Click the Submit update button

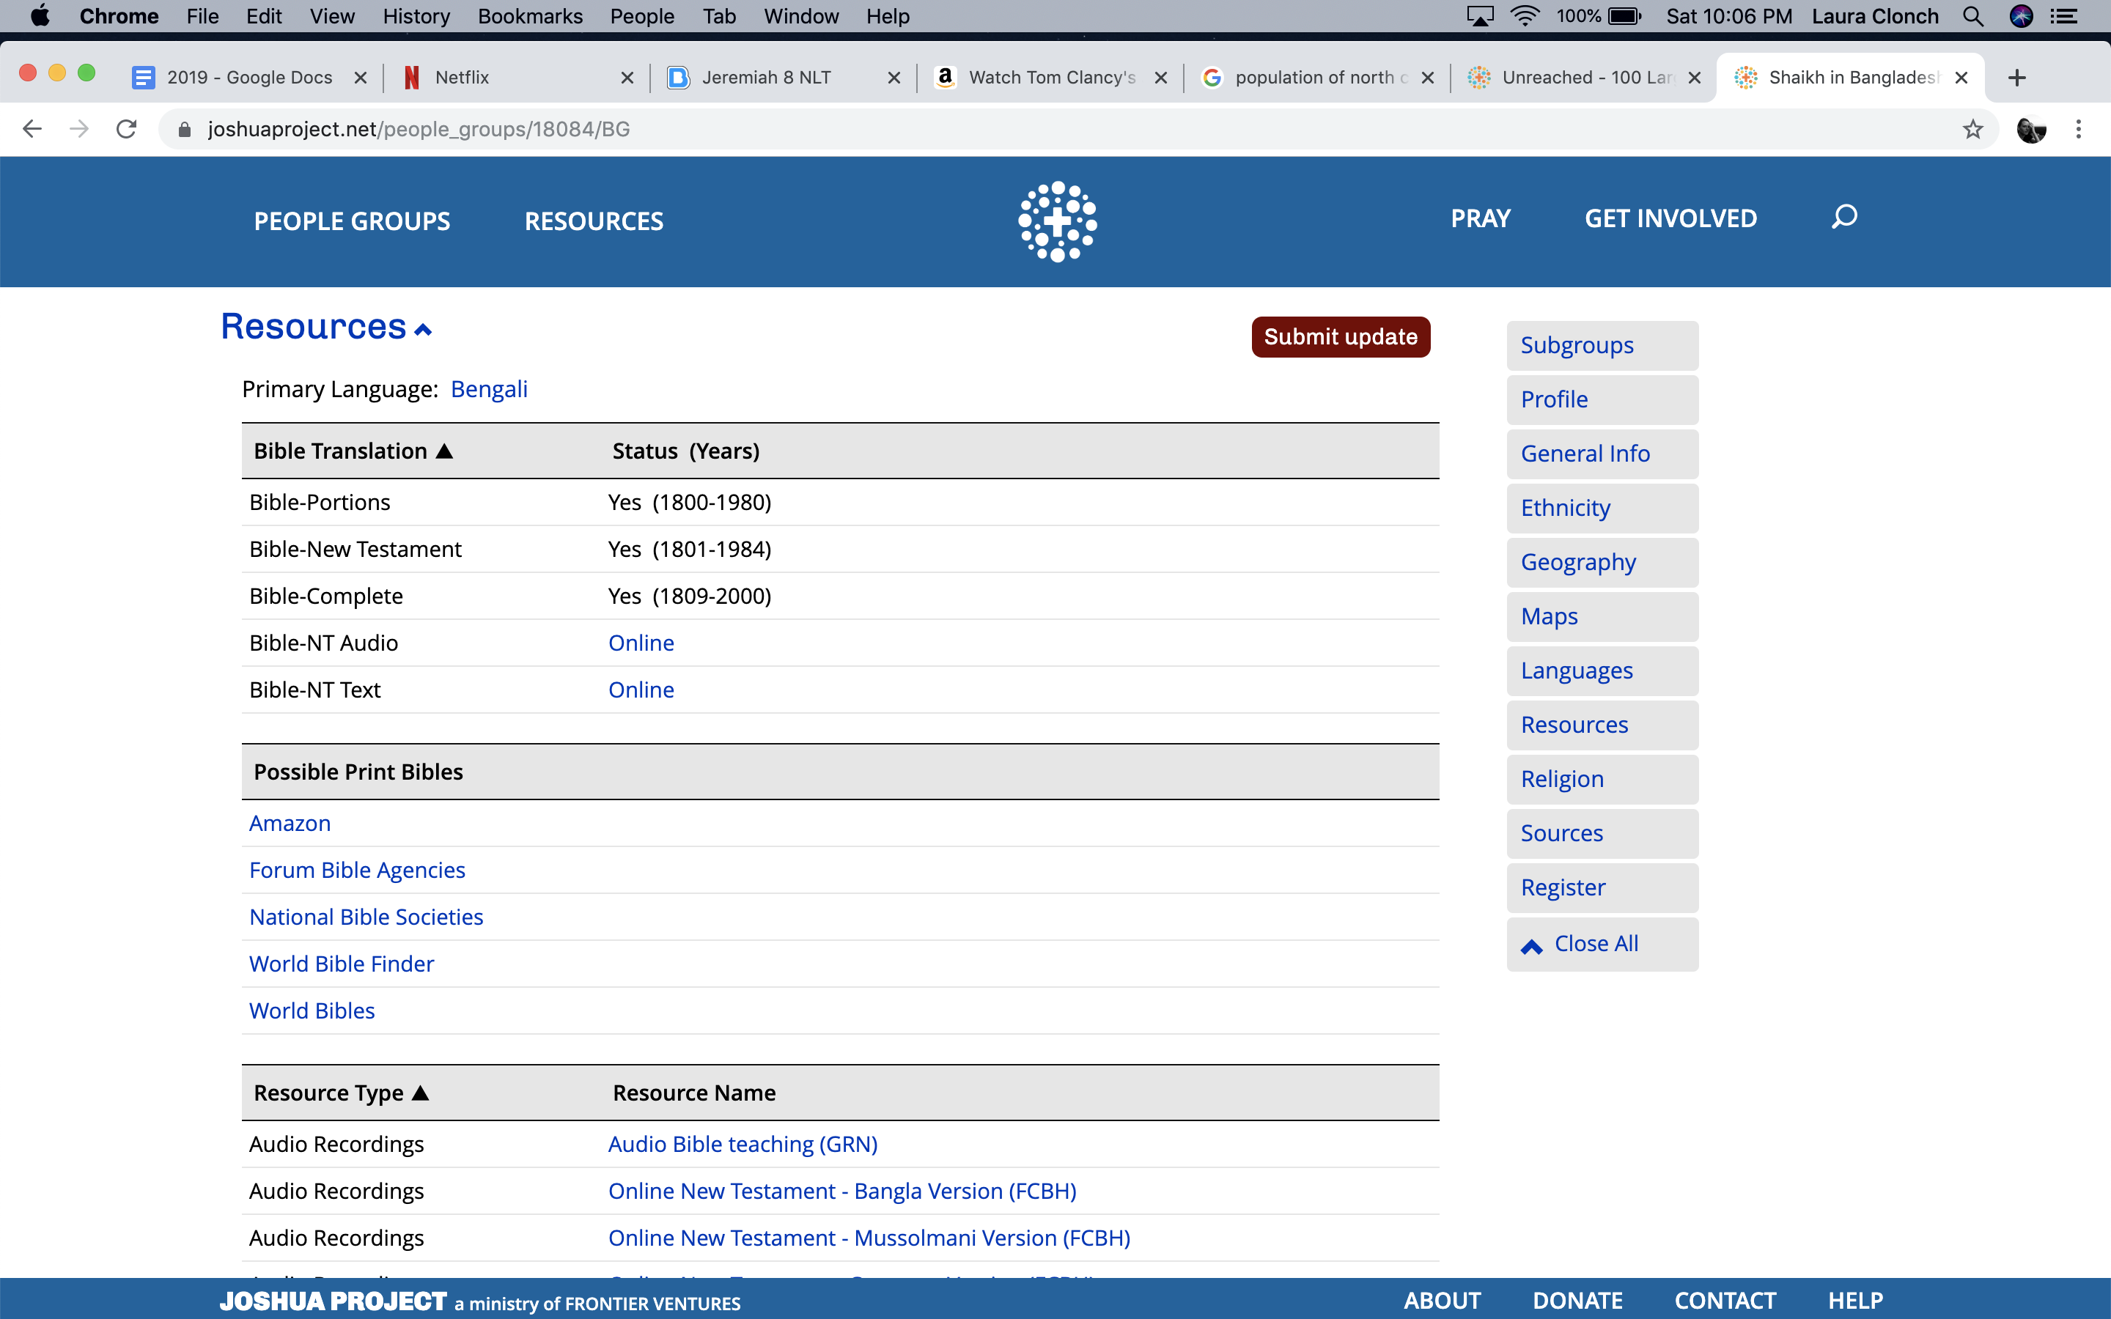tap(1340, 337)
